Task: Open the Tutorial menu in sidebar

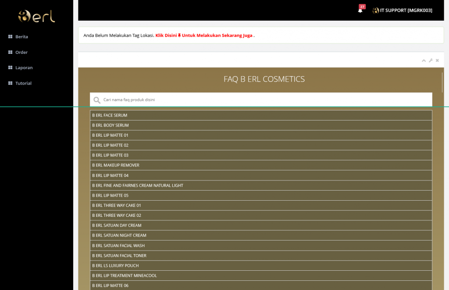Action: pyautogui.click(x=23, y=83)
